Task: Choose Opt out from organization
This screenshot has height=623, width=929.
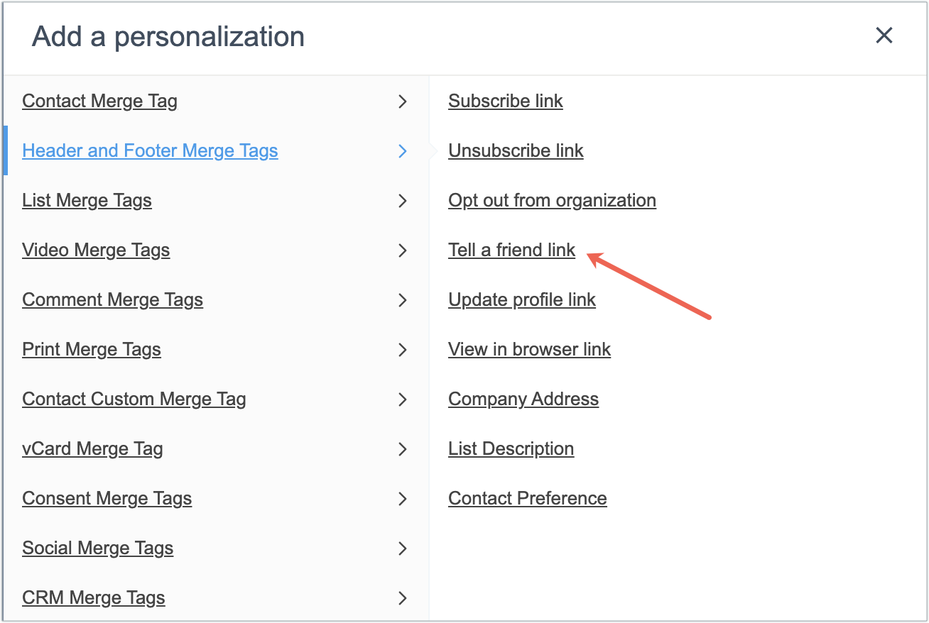Action: tap(552, 201)
